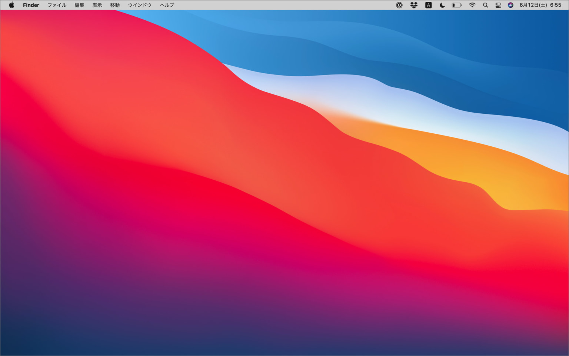Viewport: 569px width, 356px height.
Task: Show battery status in menu bar
Action: point(457,5)
